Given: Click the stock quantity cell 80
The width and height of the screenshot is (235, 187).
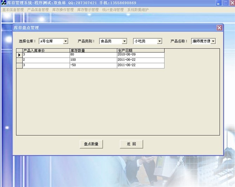Looking at the screenshot, I should [x=93, y=55].
